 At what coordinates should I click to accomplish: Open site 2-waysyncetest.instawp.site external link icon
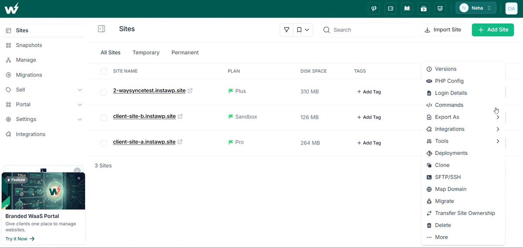click(x=190, y=91)
